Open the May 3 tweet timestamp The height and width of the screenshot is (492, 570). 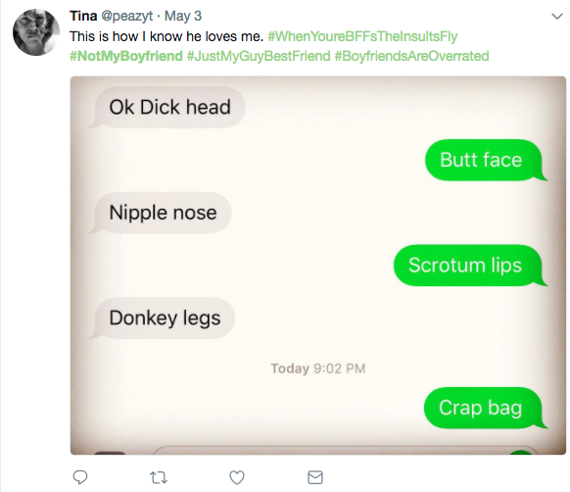tap(183, 16)
